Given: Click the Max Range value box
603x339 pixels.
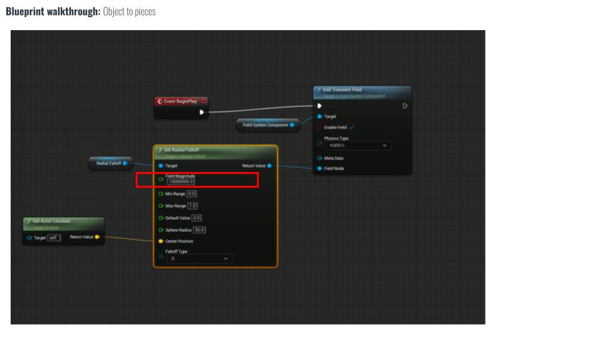Looking at the screenshot, I should (x=192, y=206).
